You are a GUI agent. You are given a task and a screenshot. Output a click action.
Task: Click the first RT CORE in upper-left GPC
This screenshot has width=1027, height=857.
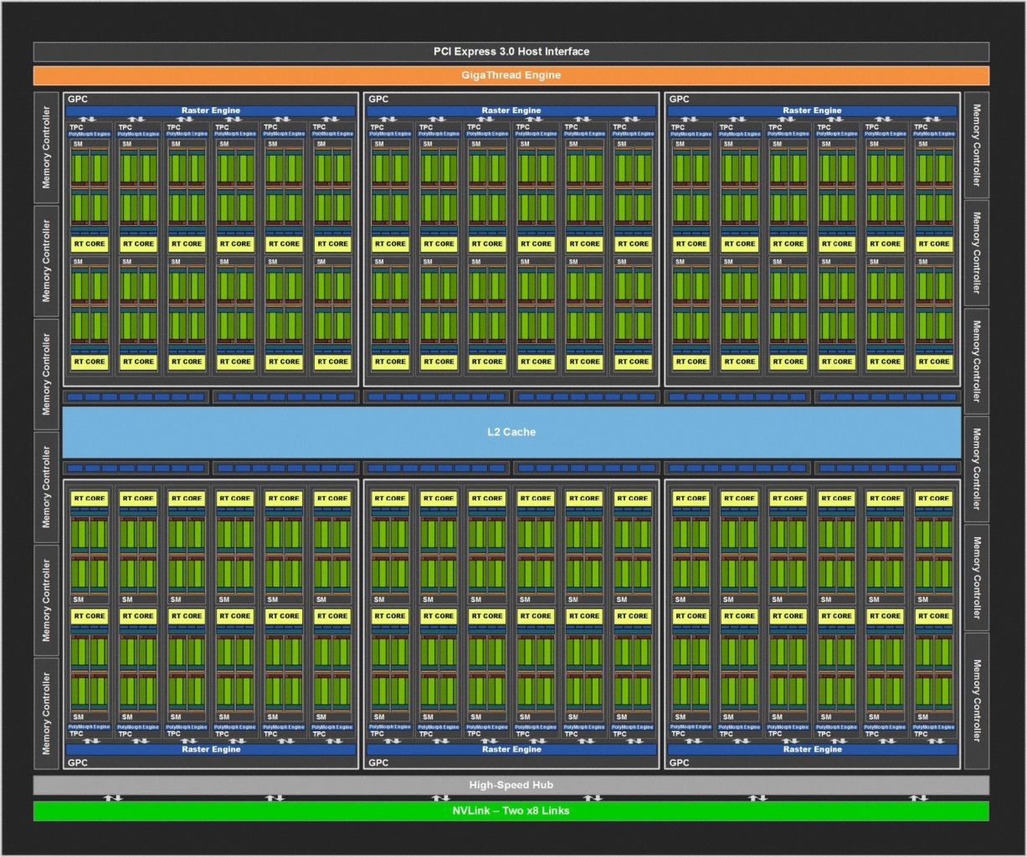[x=90, y=244]
